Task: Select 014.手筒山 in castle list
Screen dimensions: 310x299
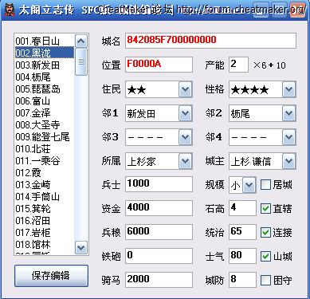Action: pyautogui.click(x=45, y=196)
